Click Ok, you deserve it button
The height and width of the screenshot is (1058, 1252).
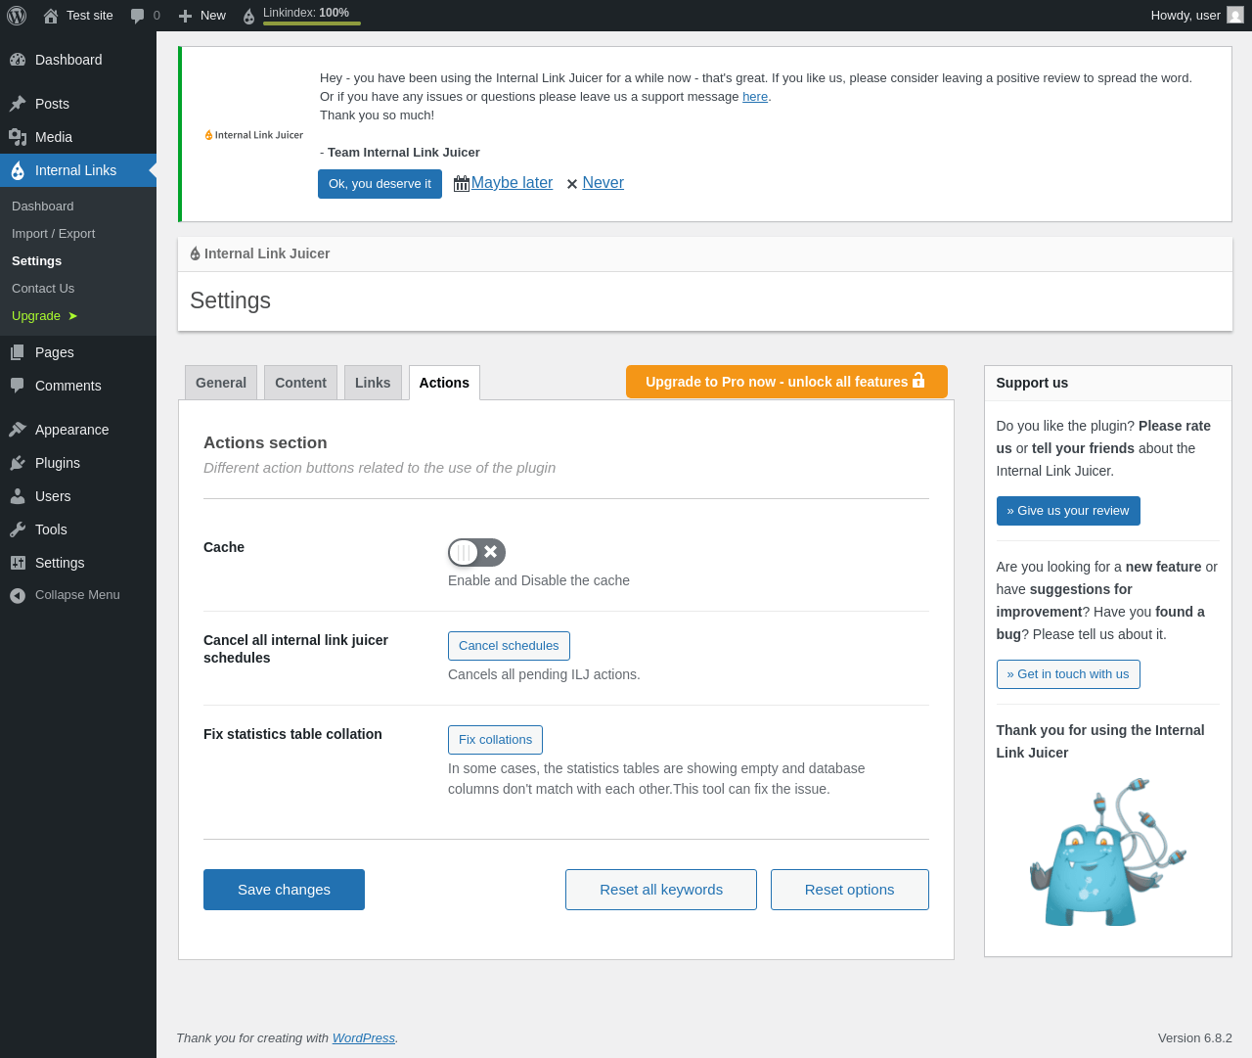coord(380,184)
